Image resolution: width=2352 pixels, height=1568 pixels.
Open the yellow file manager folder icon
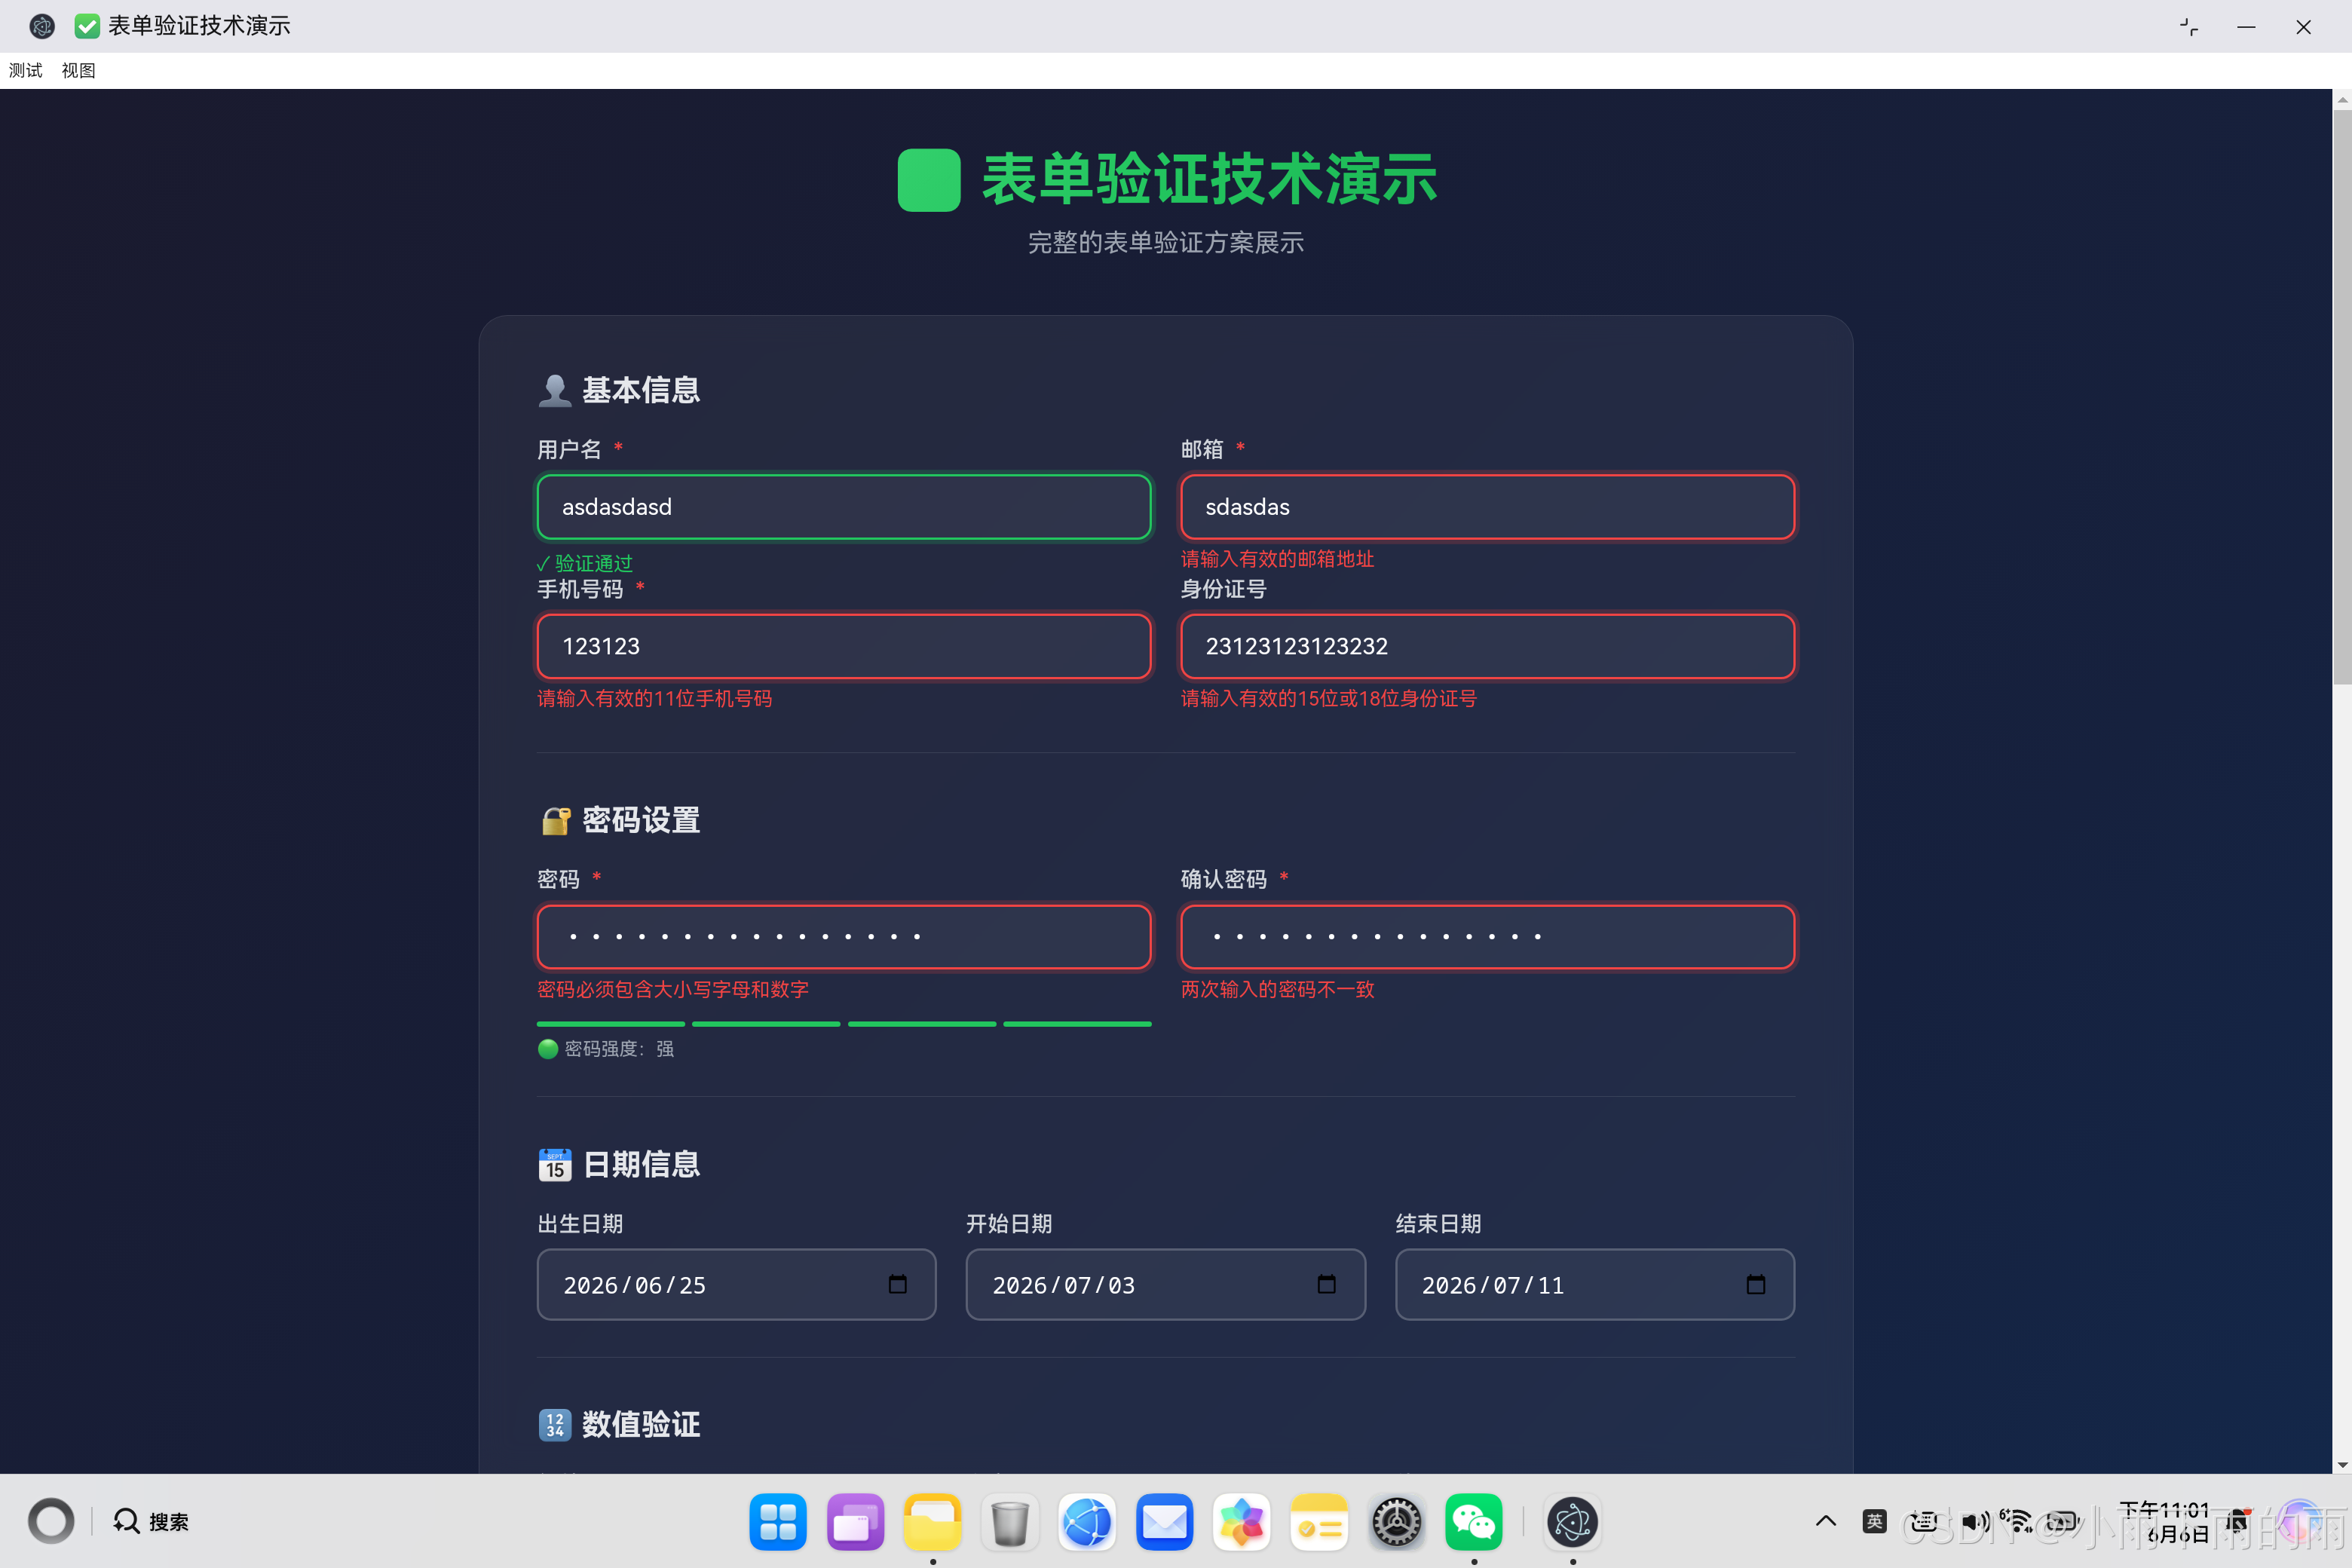pos(932,1522)
